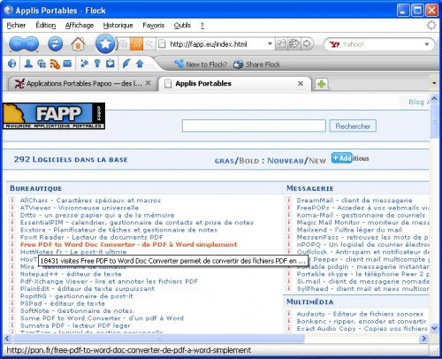
Task: Open Portable skype link
Action: coord(362,274)
